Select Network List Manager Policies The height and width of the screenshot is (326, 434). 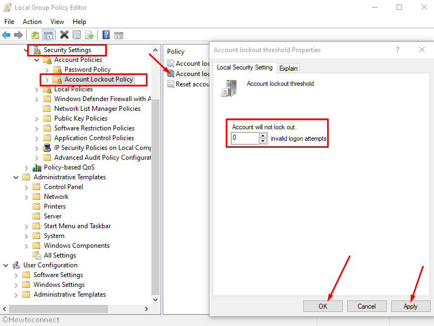click(x=97, y=109)
